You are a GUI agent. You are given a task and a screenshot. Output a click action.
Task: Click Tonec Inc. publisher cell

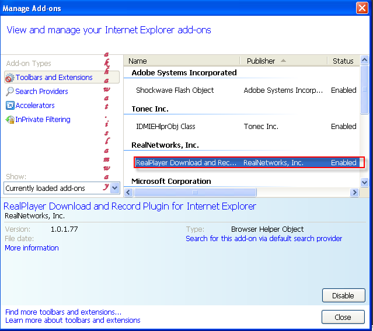(261, 126)
